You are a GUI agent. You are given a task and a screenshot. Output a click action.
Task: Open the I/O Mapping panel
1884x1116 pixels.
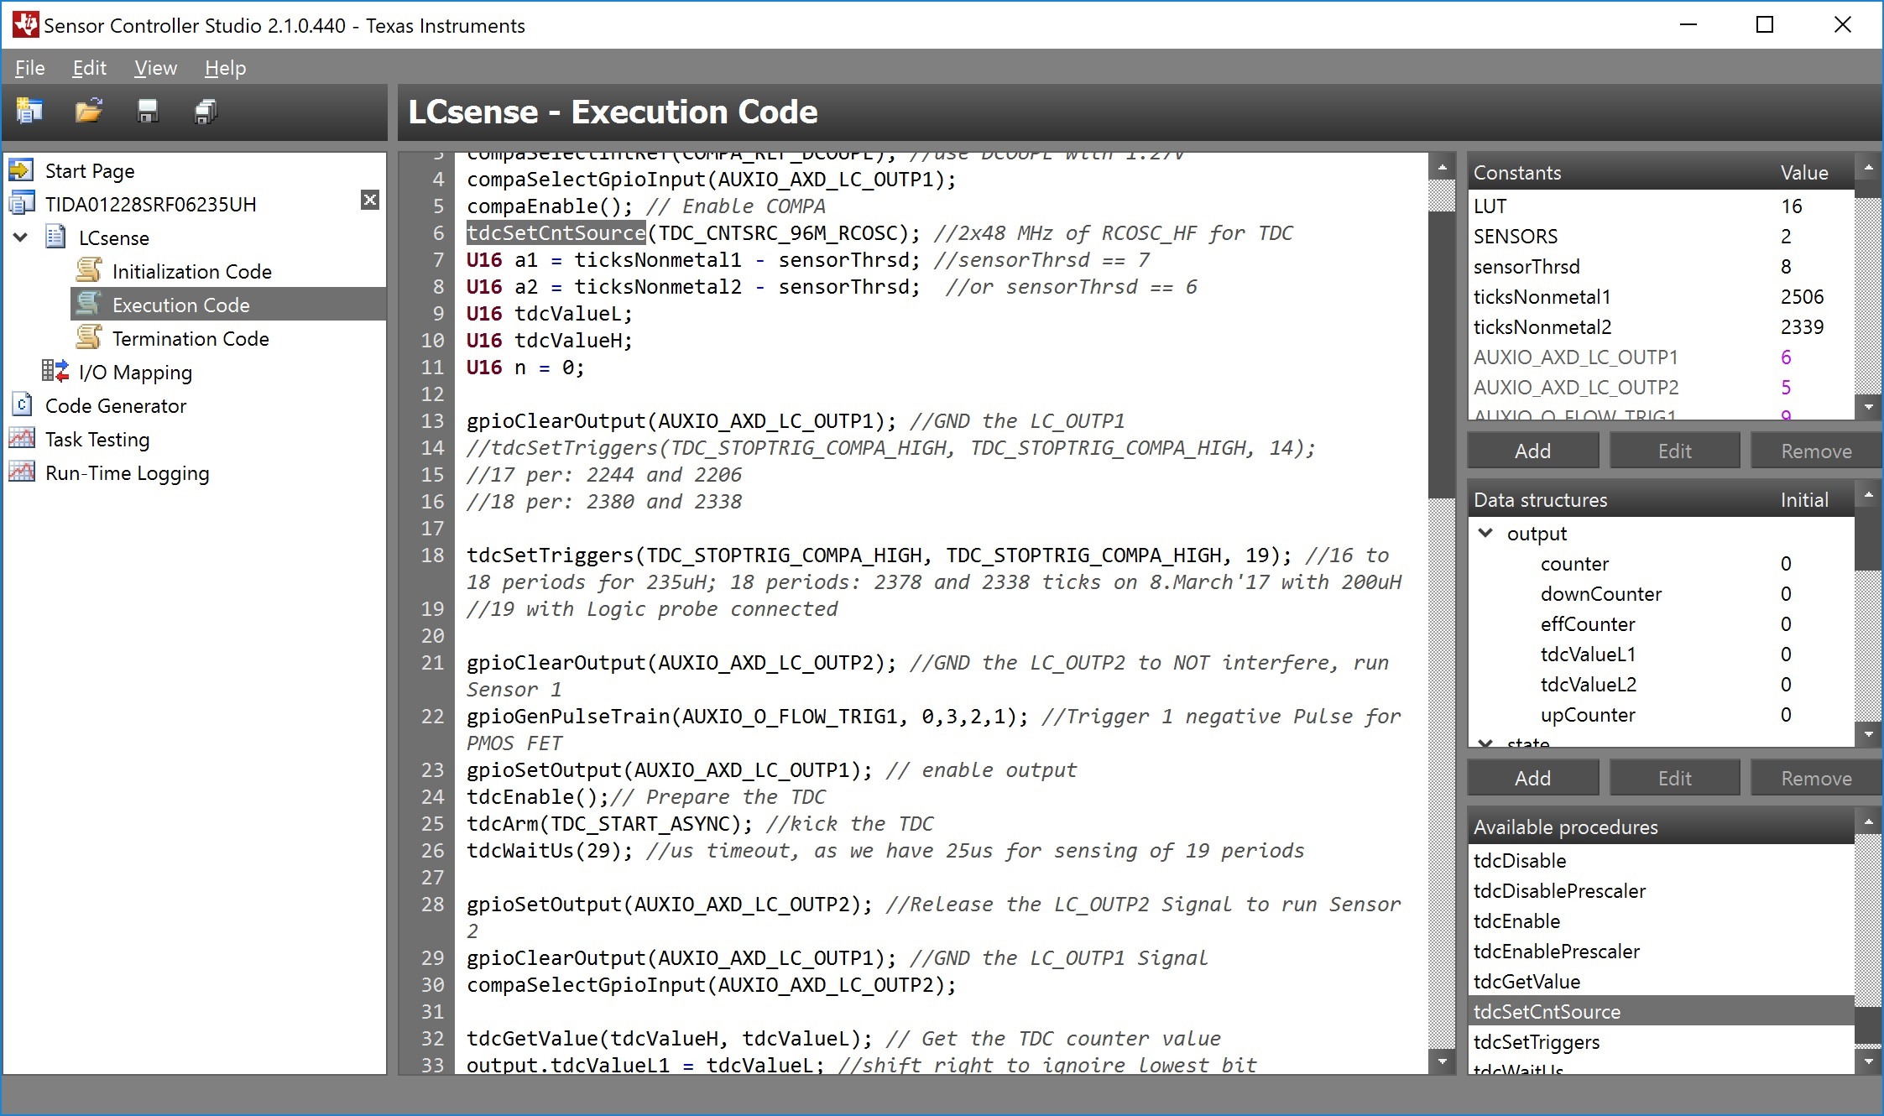[134, 372]
